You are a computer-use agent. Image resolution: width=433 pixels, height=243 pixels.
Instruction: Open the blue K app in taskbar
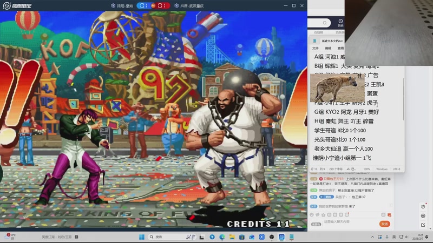(262, 237)
